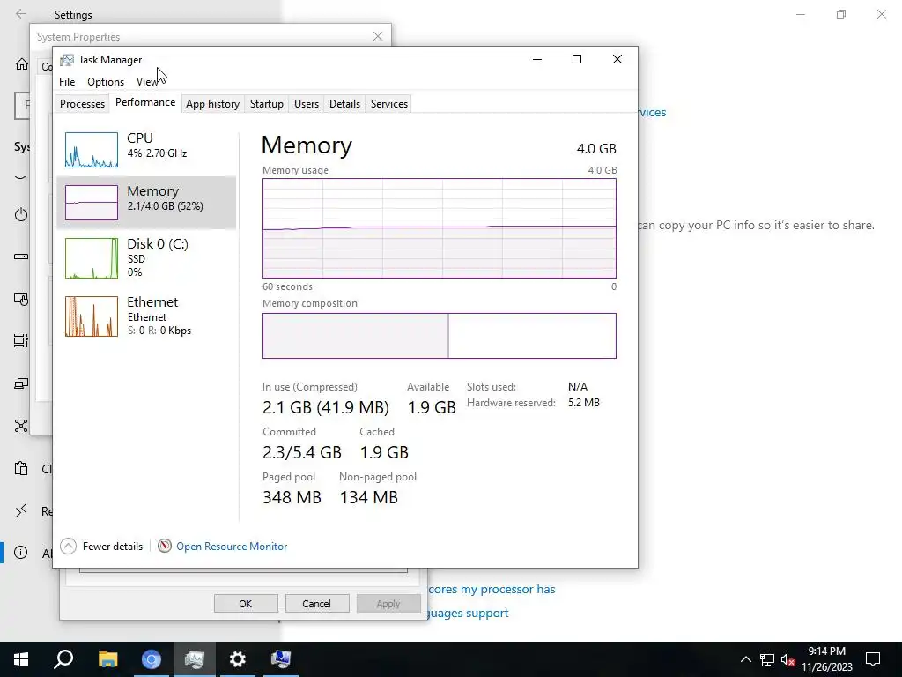902x677 pixels.
Task: Click the 1.9 GB Available value
Action: pyautogui.click(x=432, y=407)
